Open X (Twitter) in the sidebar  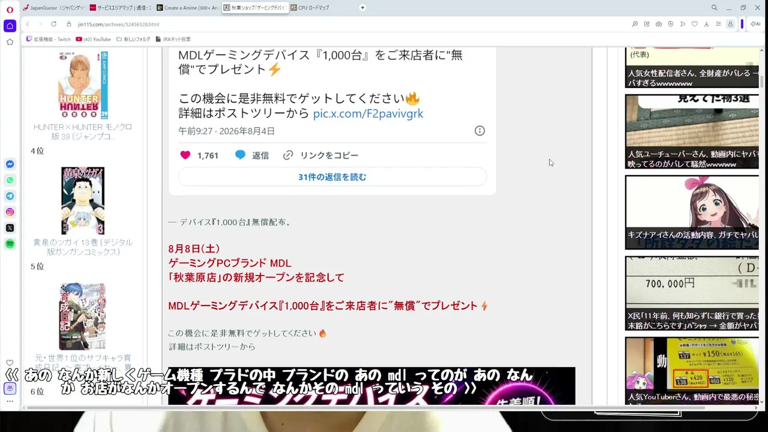pyautogui.click(x=10, y=228)
